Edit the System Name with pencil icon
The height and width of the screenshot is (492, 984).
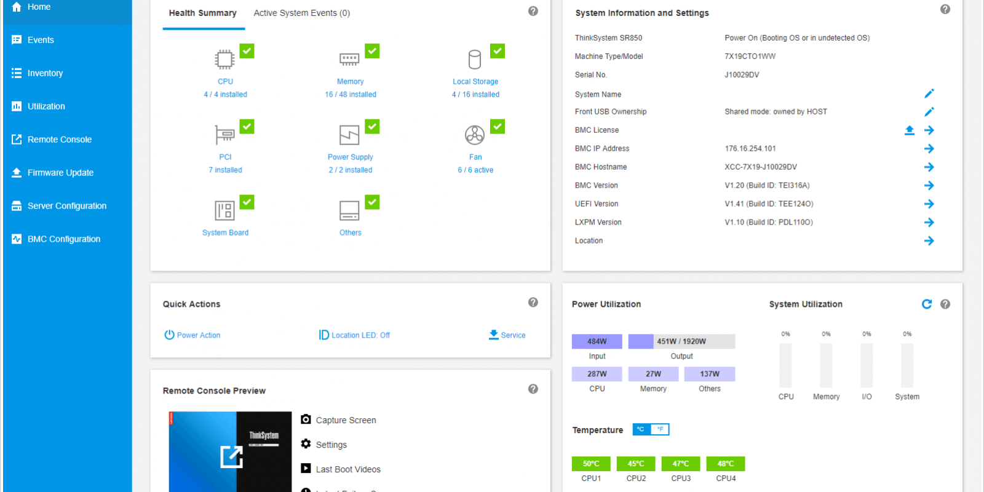(929, 93)
